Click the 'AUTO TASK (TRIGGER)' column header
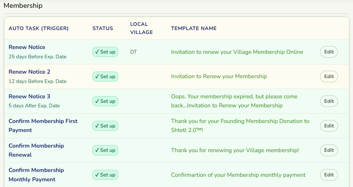The height and width of the screenshot is (187, 353). pyautogui.click(x=38, y=28)
